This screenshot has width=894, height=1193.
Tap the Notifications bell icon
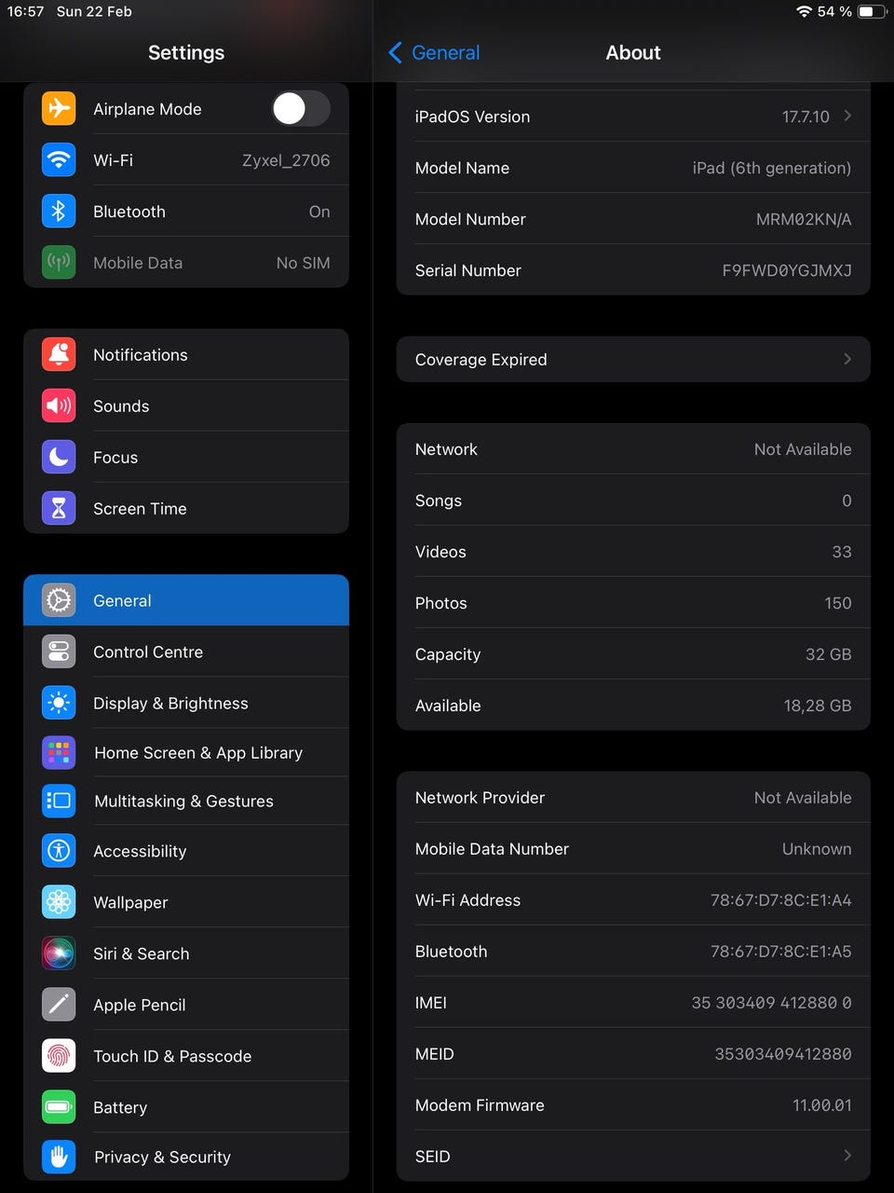click(59, 354)
